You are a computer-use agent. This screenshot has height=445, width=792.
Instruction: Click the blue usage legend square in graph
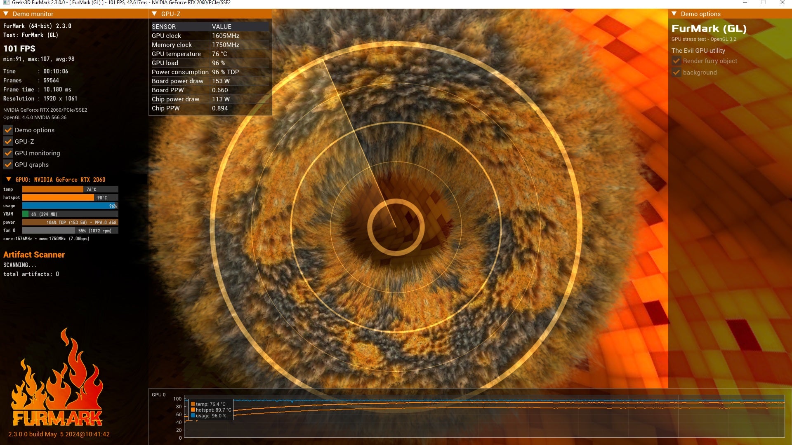[x=193, y=416]
